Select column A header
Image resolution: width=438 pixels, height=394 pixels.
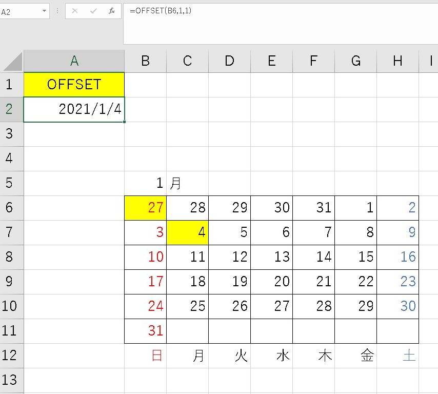pos(74,61)
